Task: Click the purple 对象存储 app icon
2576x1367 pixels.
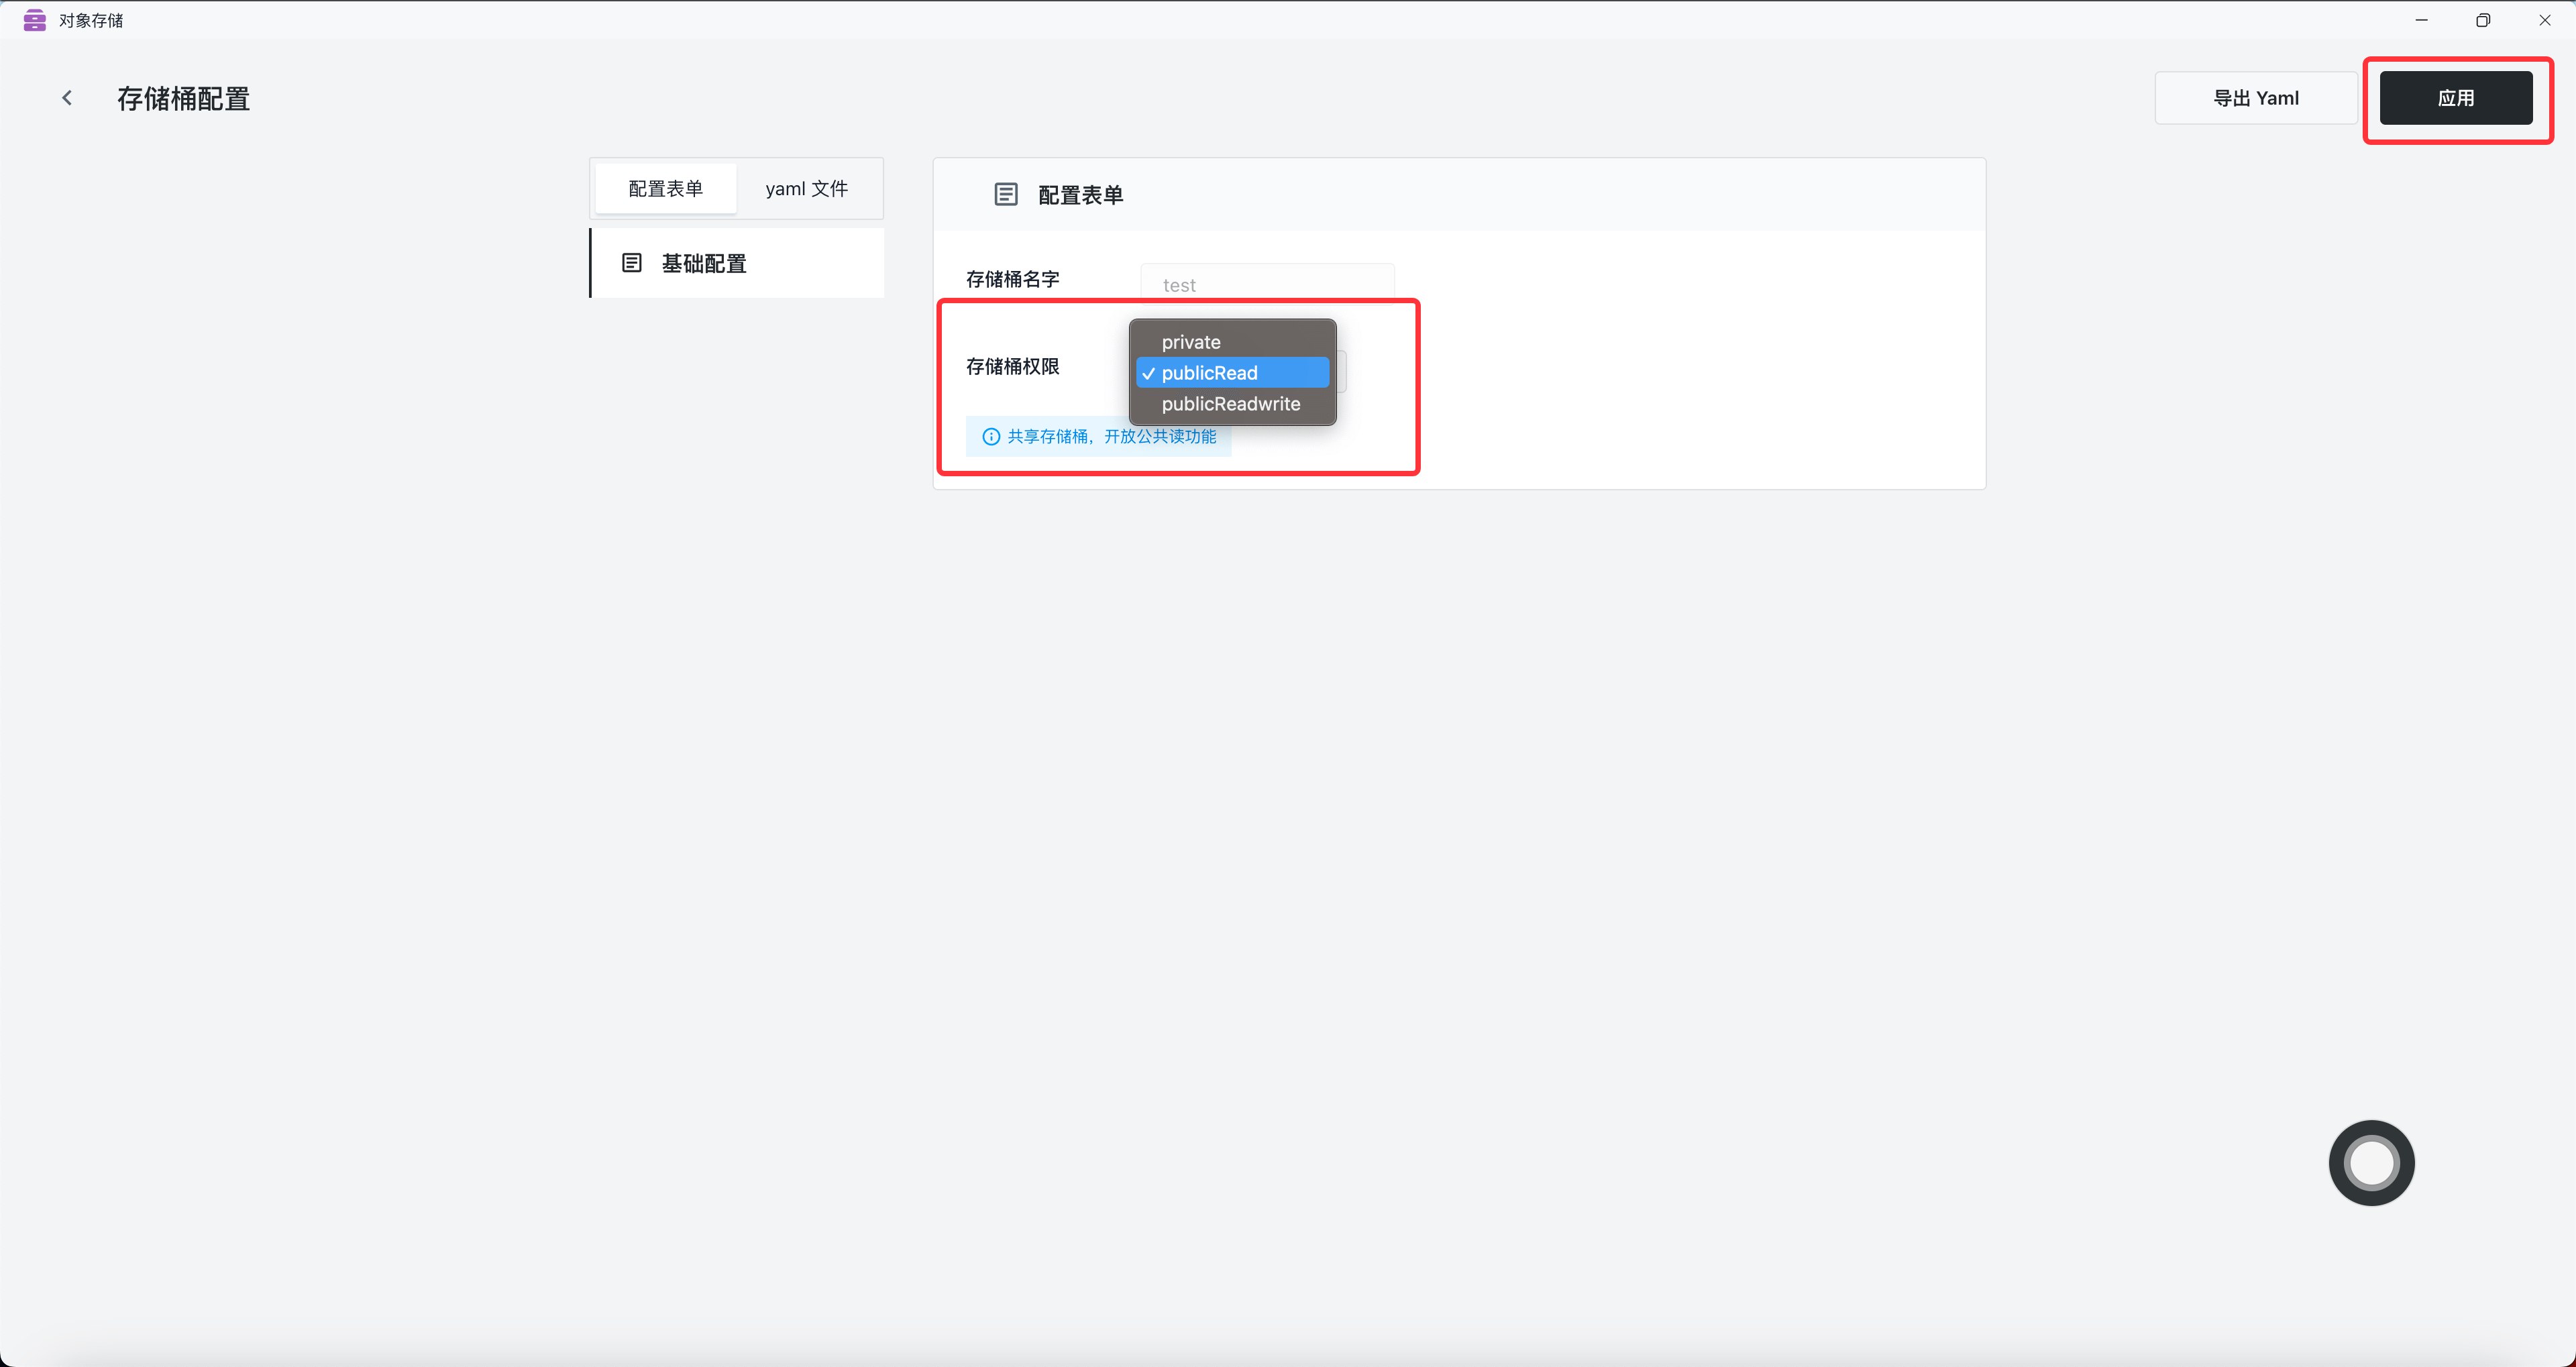Action: pos(35,20)
